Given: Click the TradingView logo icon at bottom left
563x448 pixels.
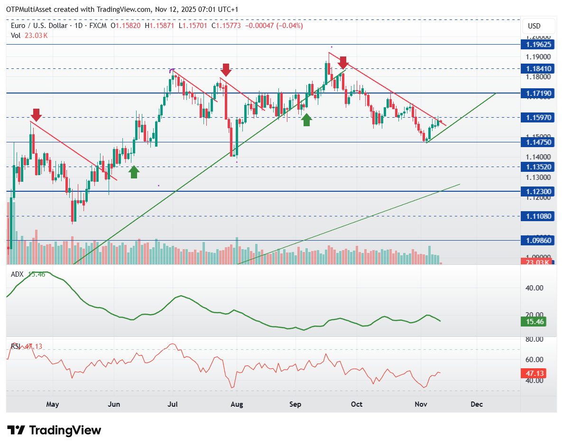Looking at the screenshot, I should (17, 430).
